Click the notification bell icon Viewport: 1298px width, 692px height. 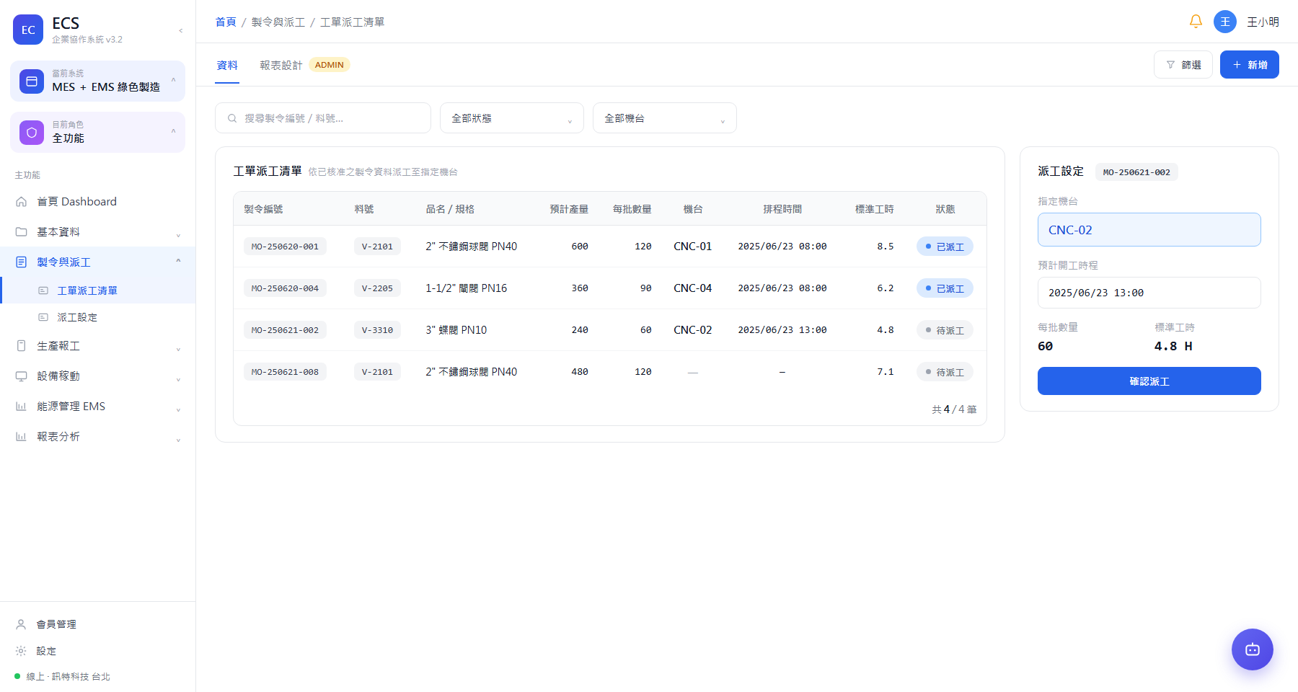[1196, 22]
